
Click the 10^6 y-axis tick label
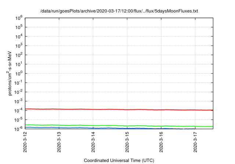19,18
